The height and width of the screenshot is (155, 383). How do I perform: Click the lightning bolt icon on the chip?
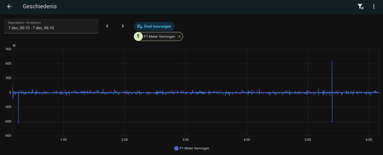pos(139,36)
